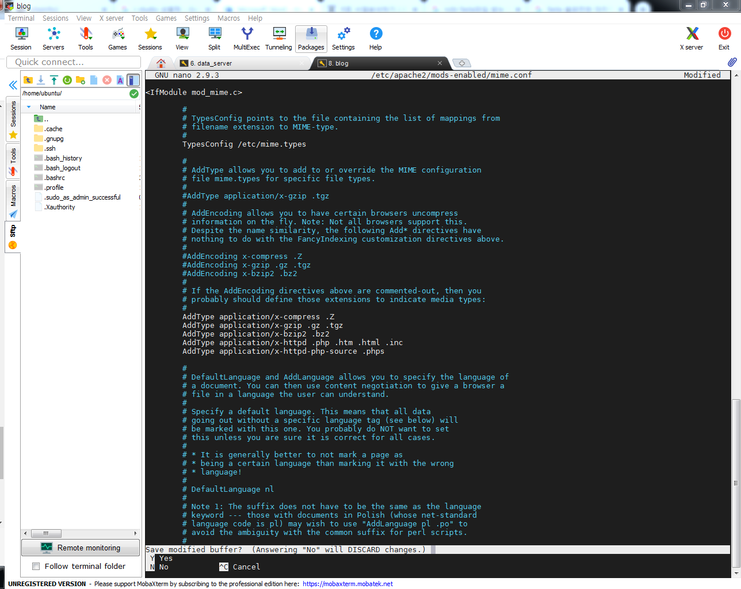This screenshot has width=741, height=589.
Task: Select the .ssh folder
Action: (x=50, y=148)
